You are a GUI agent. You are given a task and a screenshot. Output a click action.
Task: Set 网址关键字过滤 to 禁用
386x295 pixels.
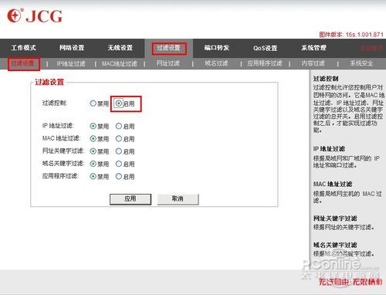(93, 151)
